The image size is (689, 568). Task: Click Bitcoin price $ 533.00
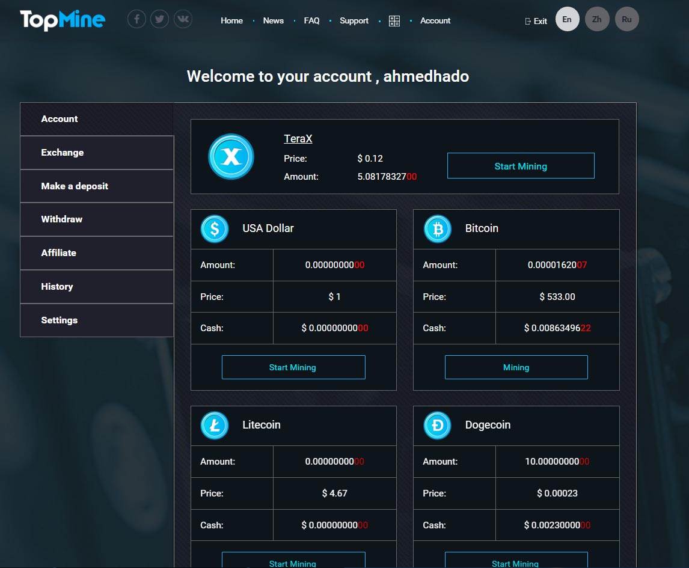[557, 297]
